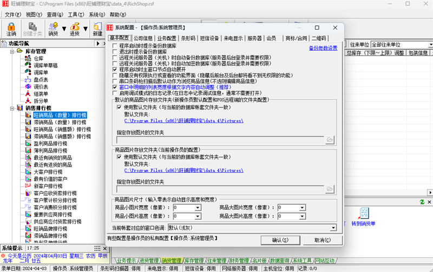
Task: Open 客户应收货款排行榜 report
Action: (x=55, y=193)
